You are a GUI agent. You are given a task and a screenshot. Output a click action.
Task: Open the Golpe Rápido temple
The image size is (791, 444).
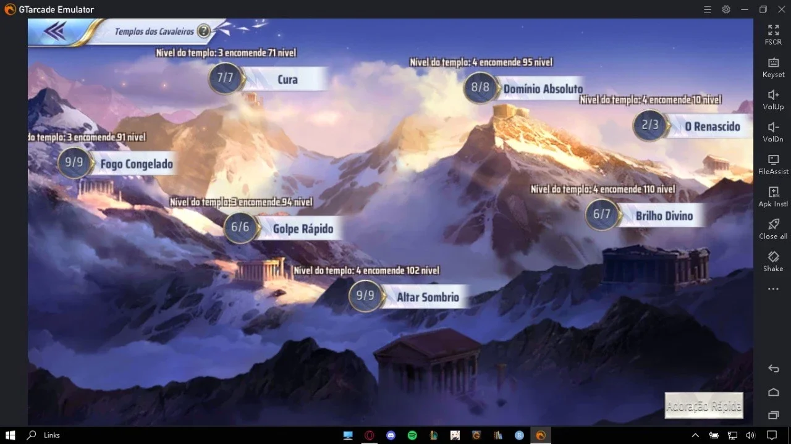tap(303, 228)
